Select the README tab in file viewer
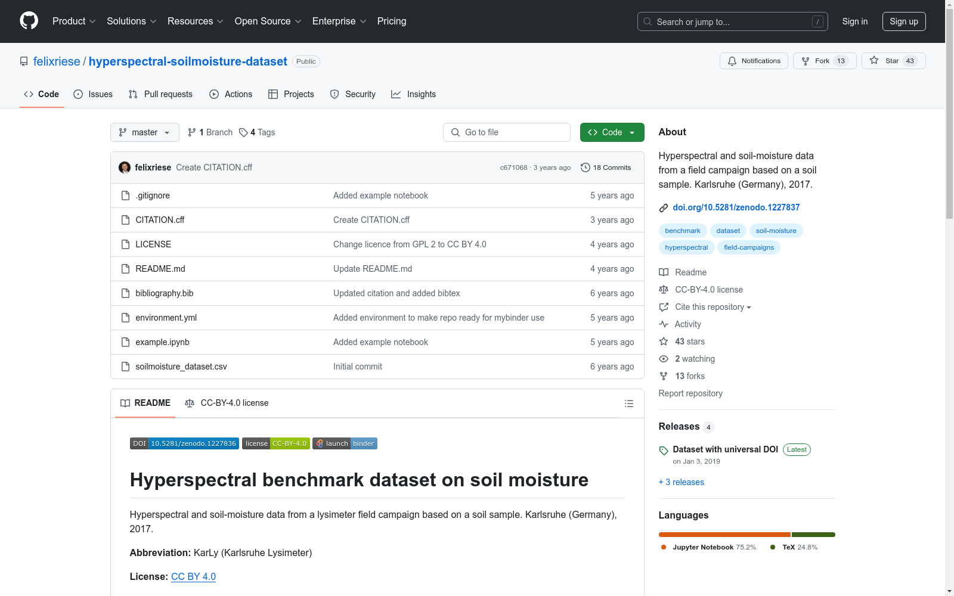The height and width of the screenshot is (596, 954). (145, 403)
